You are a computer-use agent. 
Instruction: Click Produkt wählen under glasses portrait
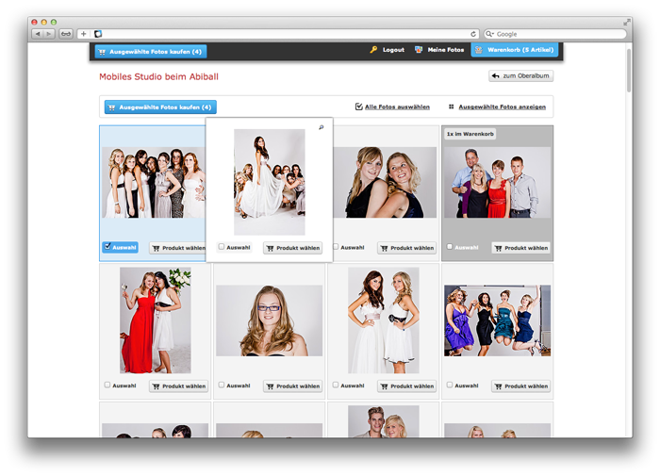coord(293,386)
